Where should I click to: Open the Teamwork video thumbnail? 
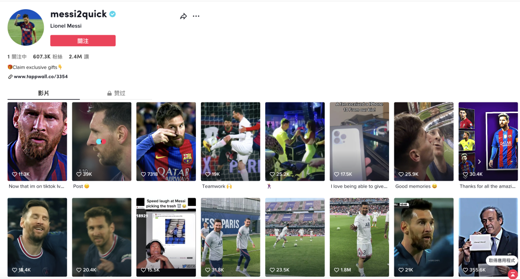[231, 141]
